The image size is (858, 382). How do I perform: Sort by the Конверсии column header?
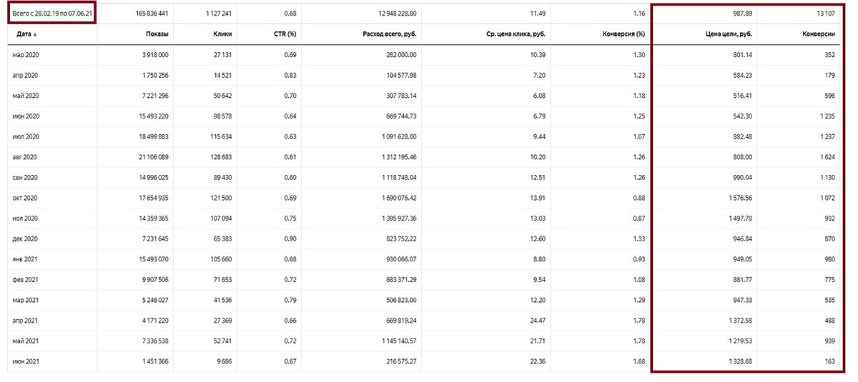(x=819, y=34)
